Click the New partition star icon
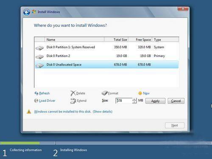This screenshot has width=212, height=159. tap(140, 93)
